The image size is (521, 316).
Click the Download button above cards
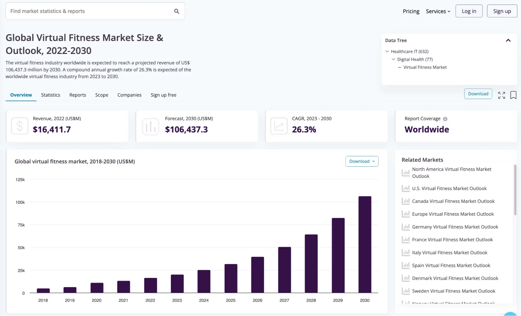coord(478,94)
